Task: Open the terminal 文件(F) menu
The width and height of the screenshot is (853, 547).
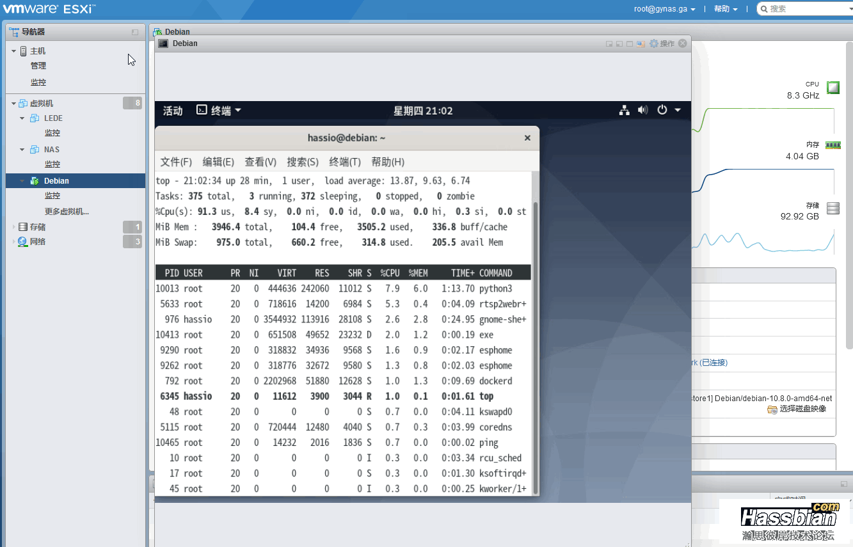Action: click(176, 162)
